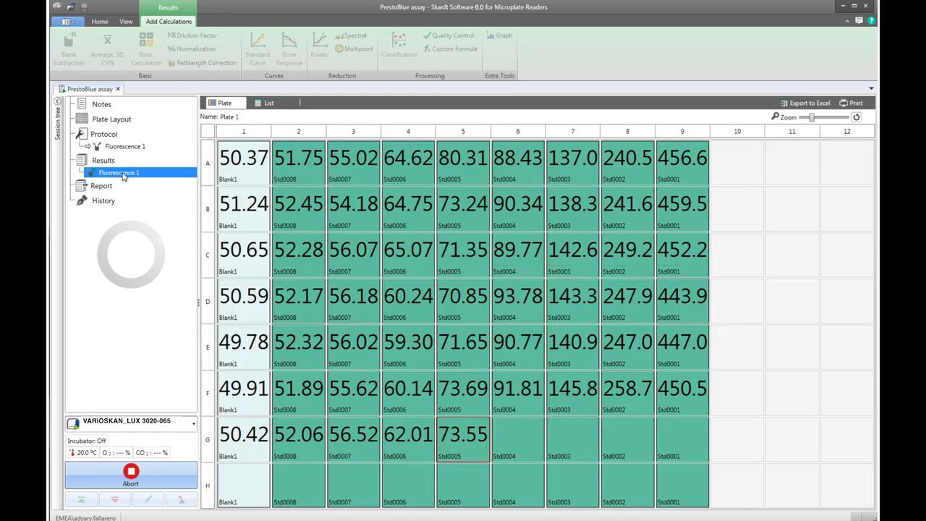This screenshot has width=926, height=521.
Task: Switch to the Home ribbon tab
Action: [100, 22]
